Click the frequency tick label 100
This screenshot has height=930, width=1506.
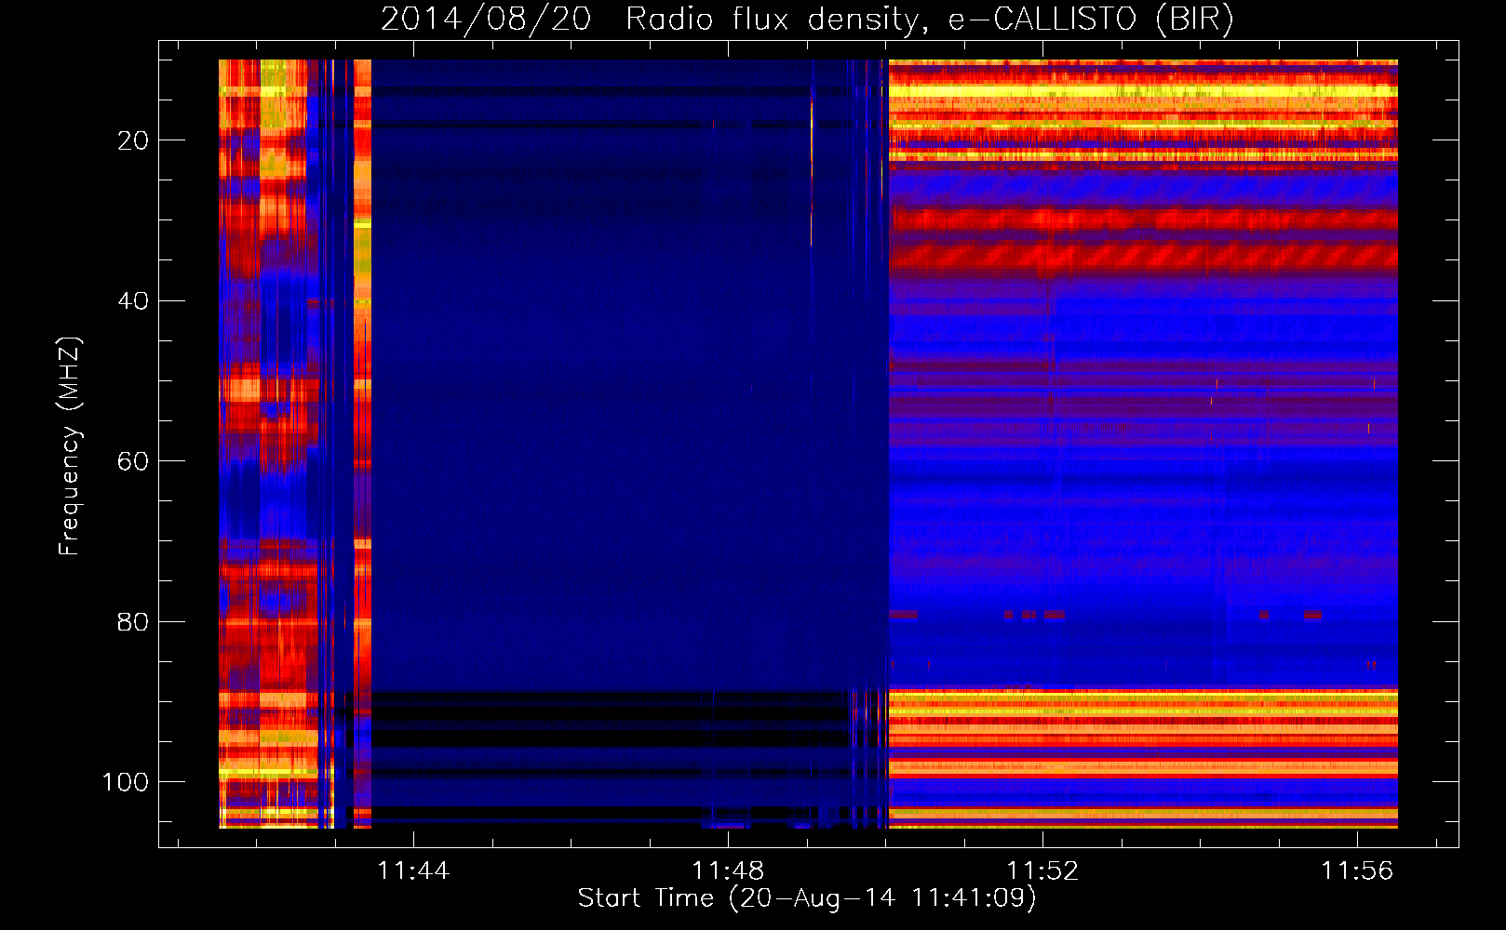click(126, 782)
